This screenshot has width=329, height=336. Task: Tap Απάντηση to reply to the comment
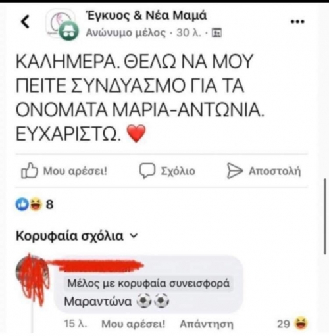coord(207,324)
